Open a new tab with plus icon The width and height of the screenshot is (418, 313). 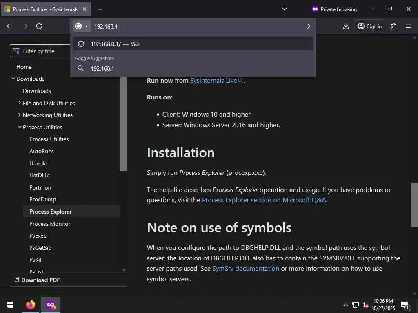pos(100,9)
